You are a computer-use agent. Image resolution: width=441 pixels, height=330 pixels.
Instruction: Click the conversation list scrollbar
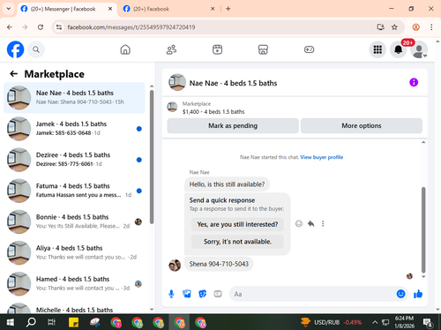152,157
